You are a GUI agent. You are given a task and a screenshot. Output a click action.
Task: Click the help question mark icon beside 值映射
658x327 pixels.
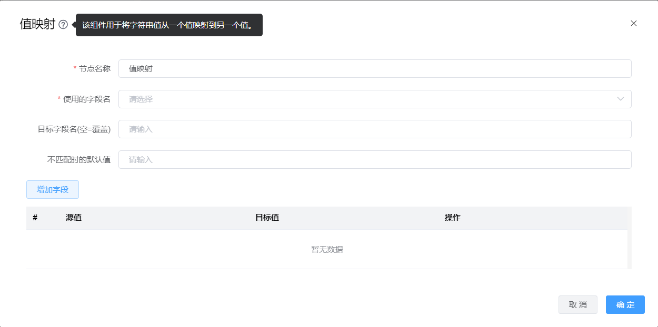63,25
